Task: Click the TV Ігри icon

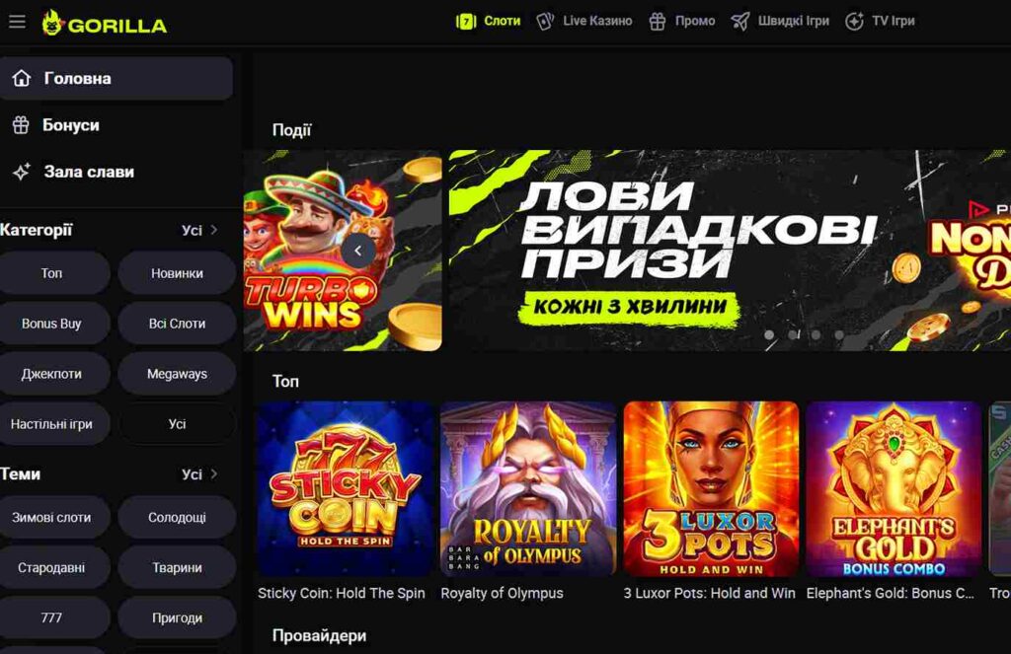Action: point(854,22)
